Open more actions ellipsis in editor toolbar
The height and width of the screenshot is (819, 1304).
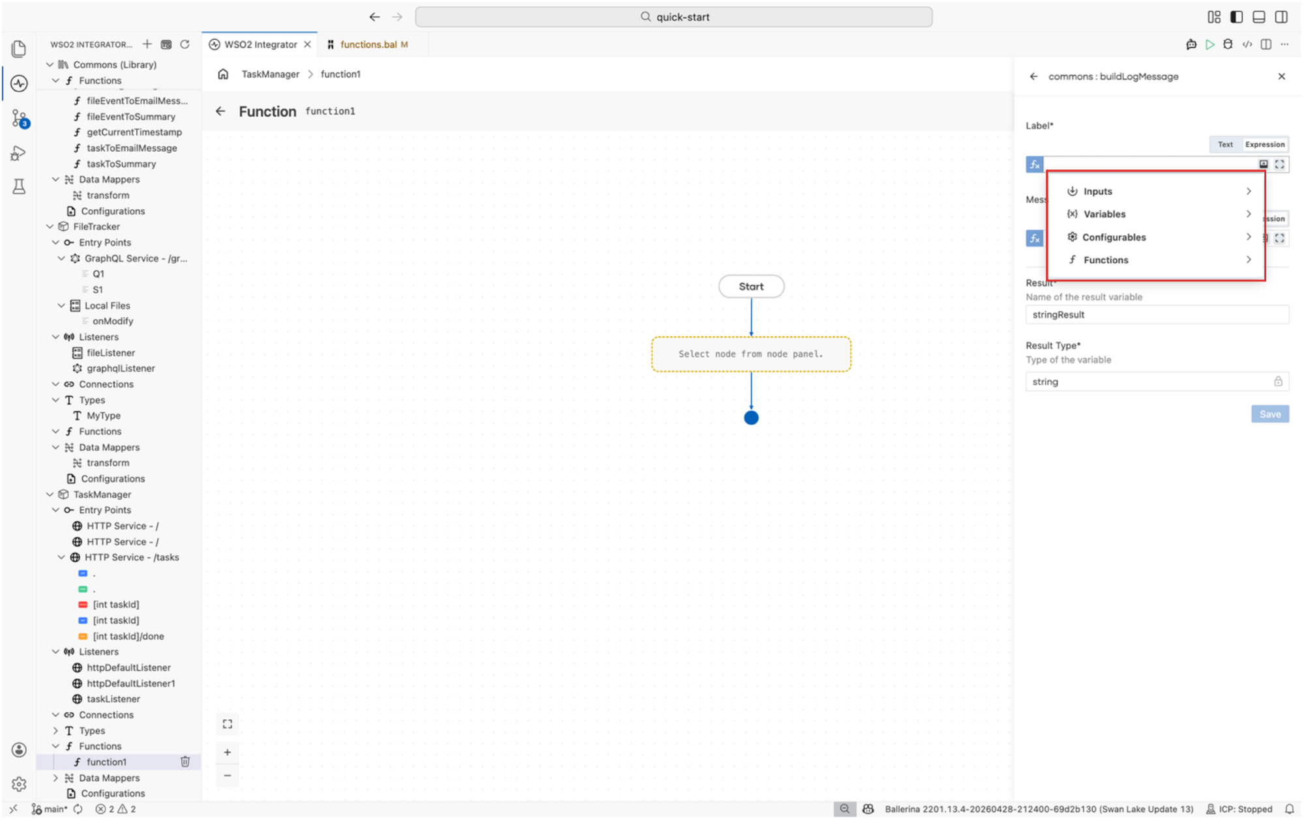(x=1284, y=44)
